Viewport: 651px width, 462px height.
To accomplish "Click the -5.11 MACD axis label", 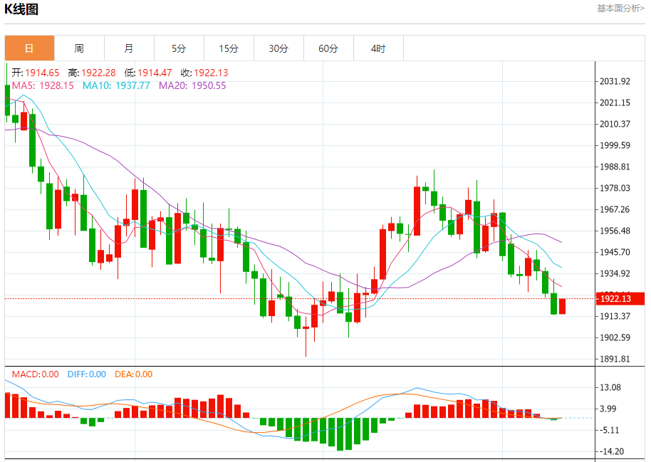I will coord(608,430).
